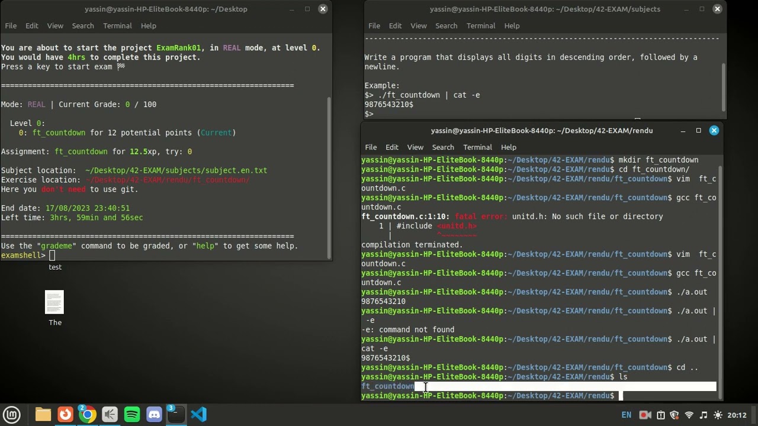Open View menu in rendu terminal
758x426 pixels.
[x=415, y=147]
